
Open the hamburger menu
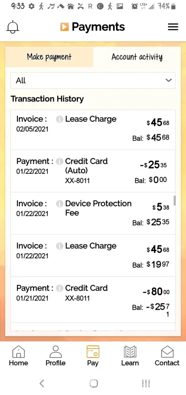coord(173,27)
